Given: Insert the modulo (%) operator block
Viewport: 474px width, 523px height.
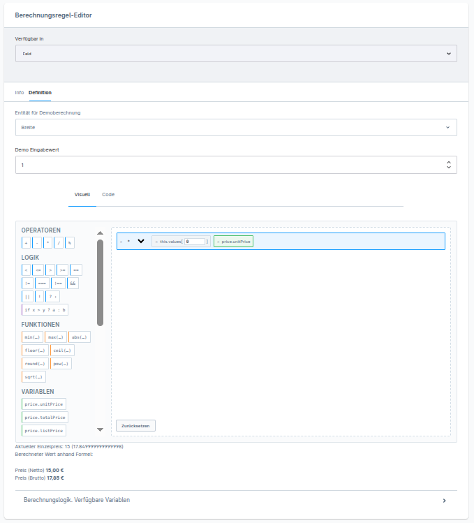Looking at the screenshot, I should (x=69, y=243).
